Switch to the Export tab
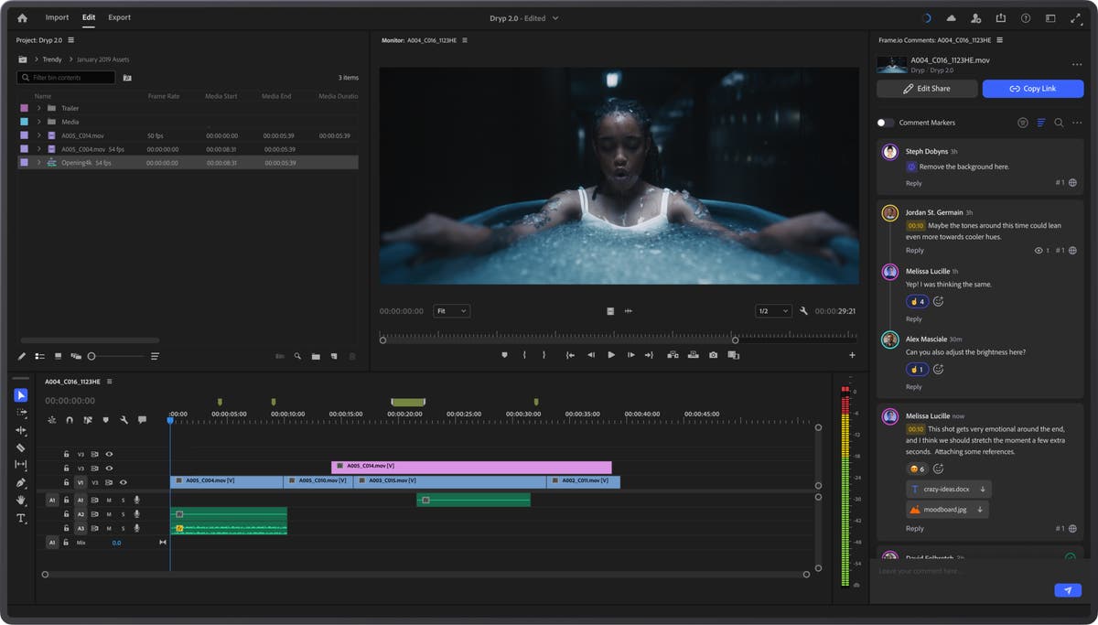 pos(119,17)
